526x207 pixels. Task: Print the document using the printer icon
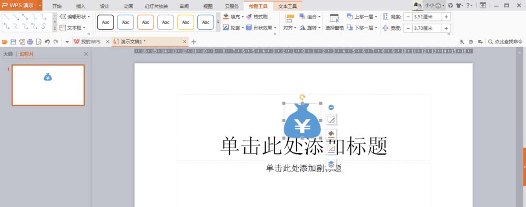click(x=30, y=42)
